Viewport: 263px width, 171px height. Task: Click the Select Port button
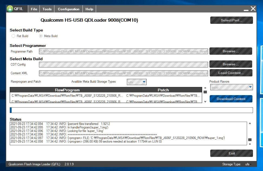231,20
